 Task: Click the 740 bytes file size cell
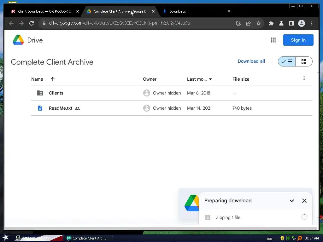point(242,108)
